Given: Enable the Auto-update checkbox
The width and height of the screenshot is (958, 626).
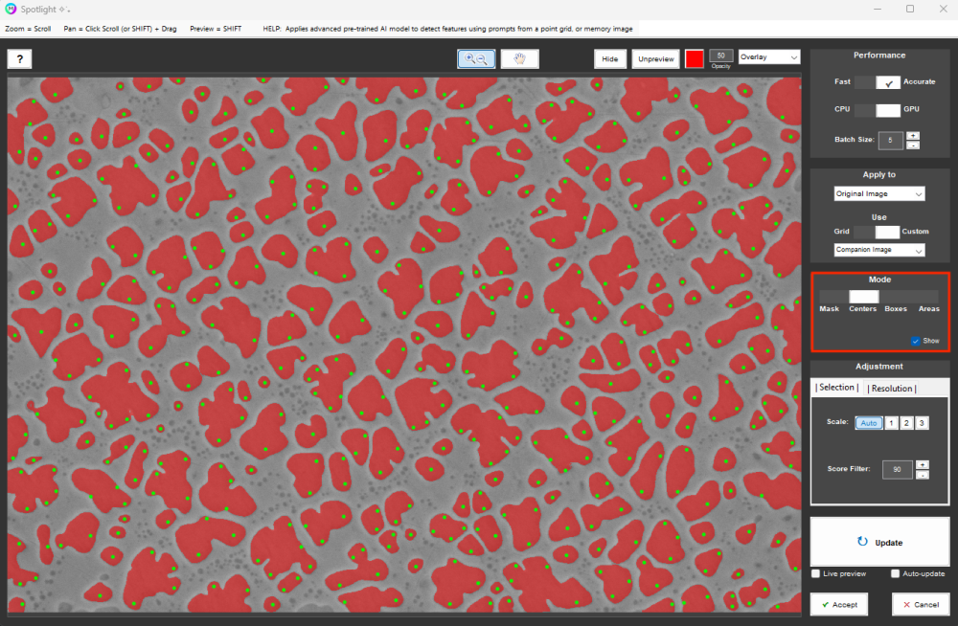Looking at the screenshot, I should point(895,573).
